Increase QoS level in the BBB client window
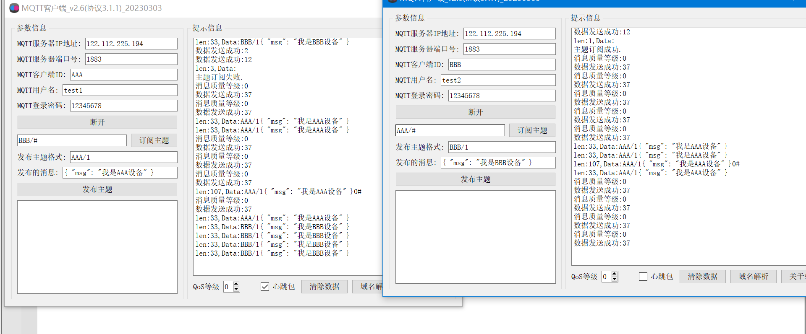This screenshot has height=334, width=806. [x=615, y=274]
